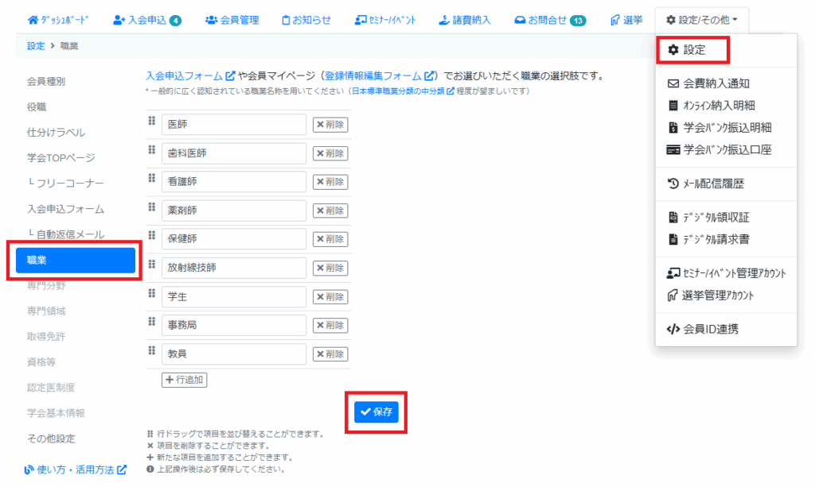This screenshot has width=815, height=487.
Task: Add a row with 行追加 button
Action: [x=185, y=380]
